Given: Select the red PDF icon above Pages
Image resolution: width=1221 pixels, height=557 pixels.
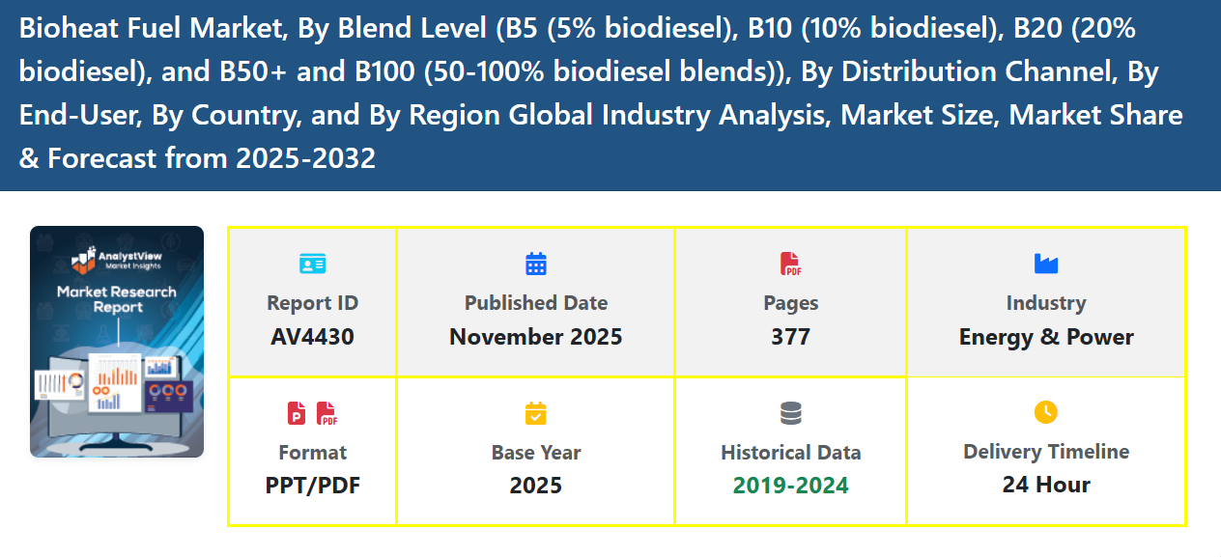Looking at the screenshot, I should click(x=790, y=264).
